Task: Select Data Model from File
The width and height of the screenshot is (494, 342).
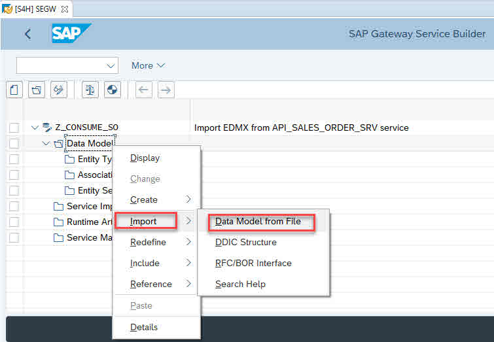Action: tap(263, 221)
